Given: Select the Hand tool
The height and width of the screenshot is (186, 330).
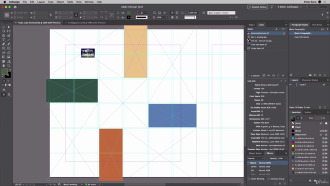Looking at the screenshot, I should coord(4,66).
